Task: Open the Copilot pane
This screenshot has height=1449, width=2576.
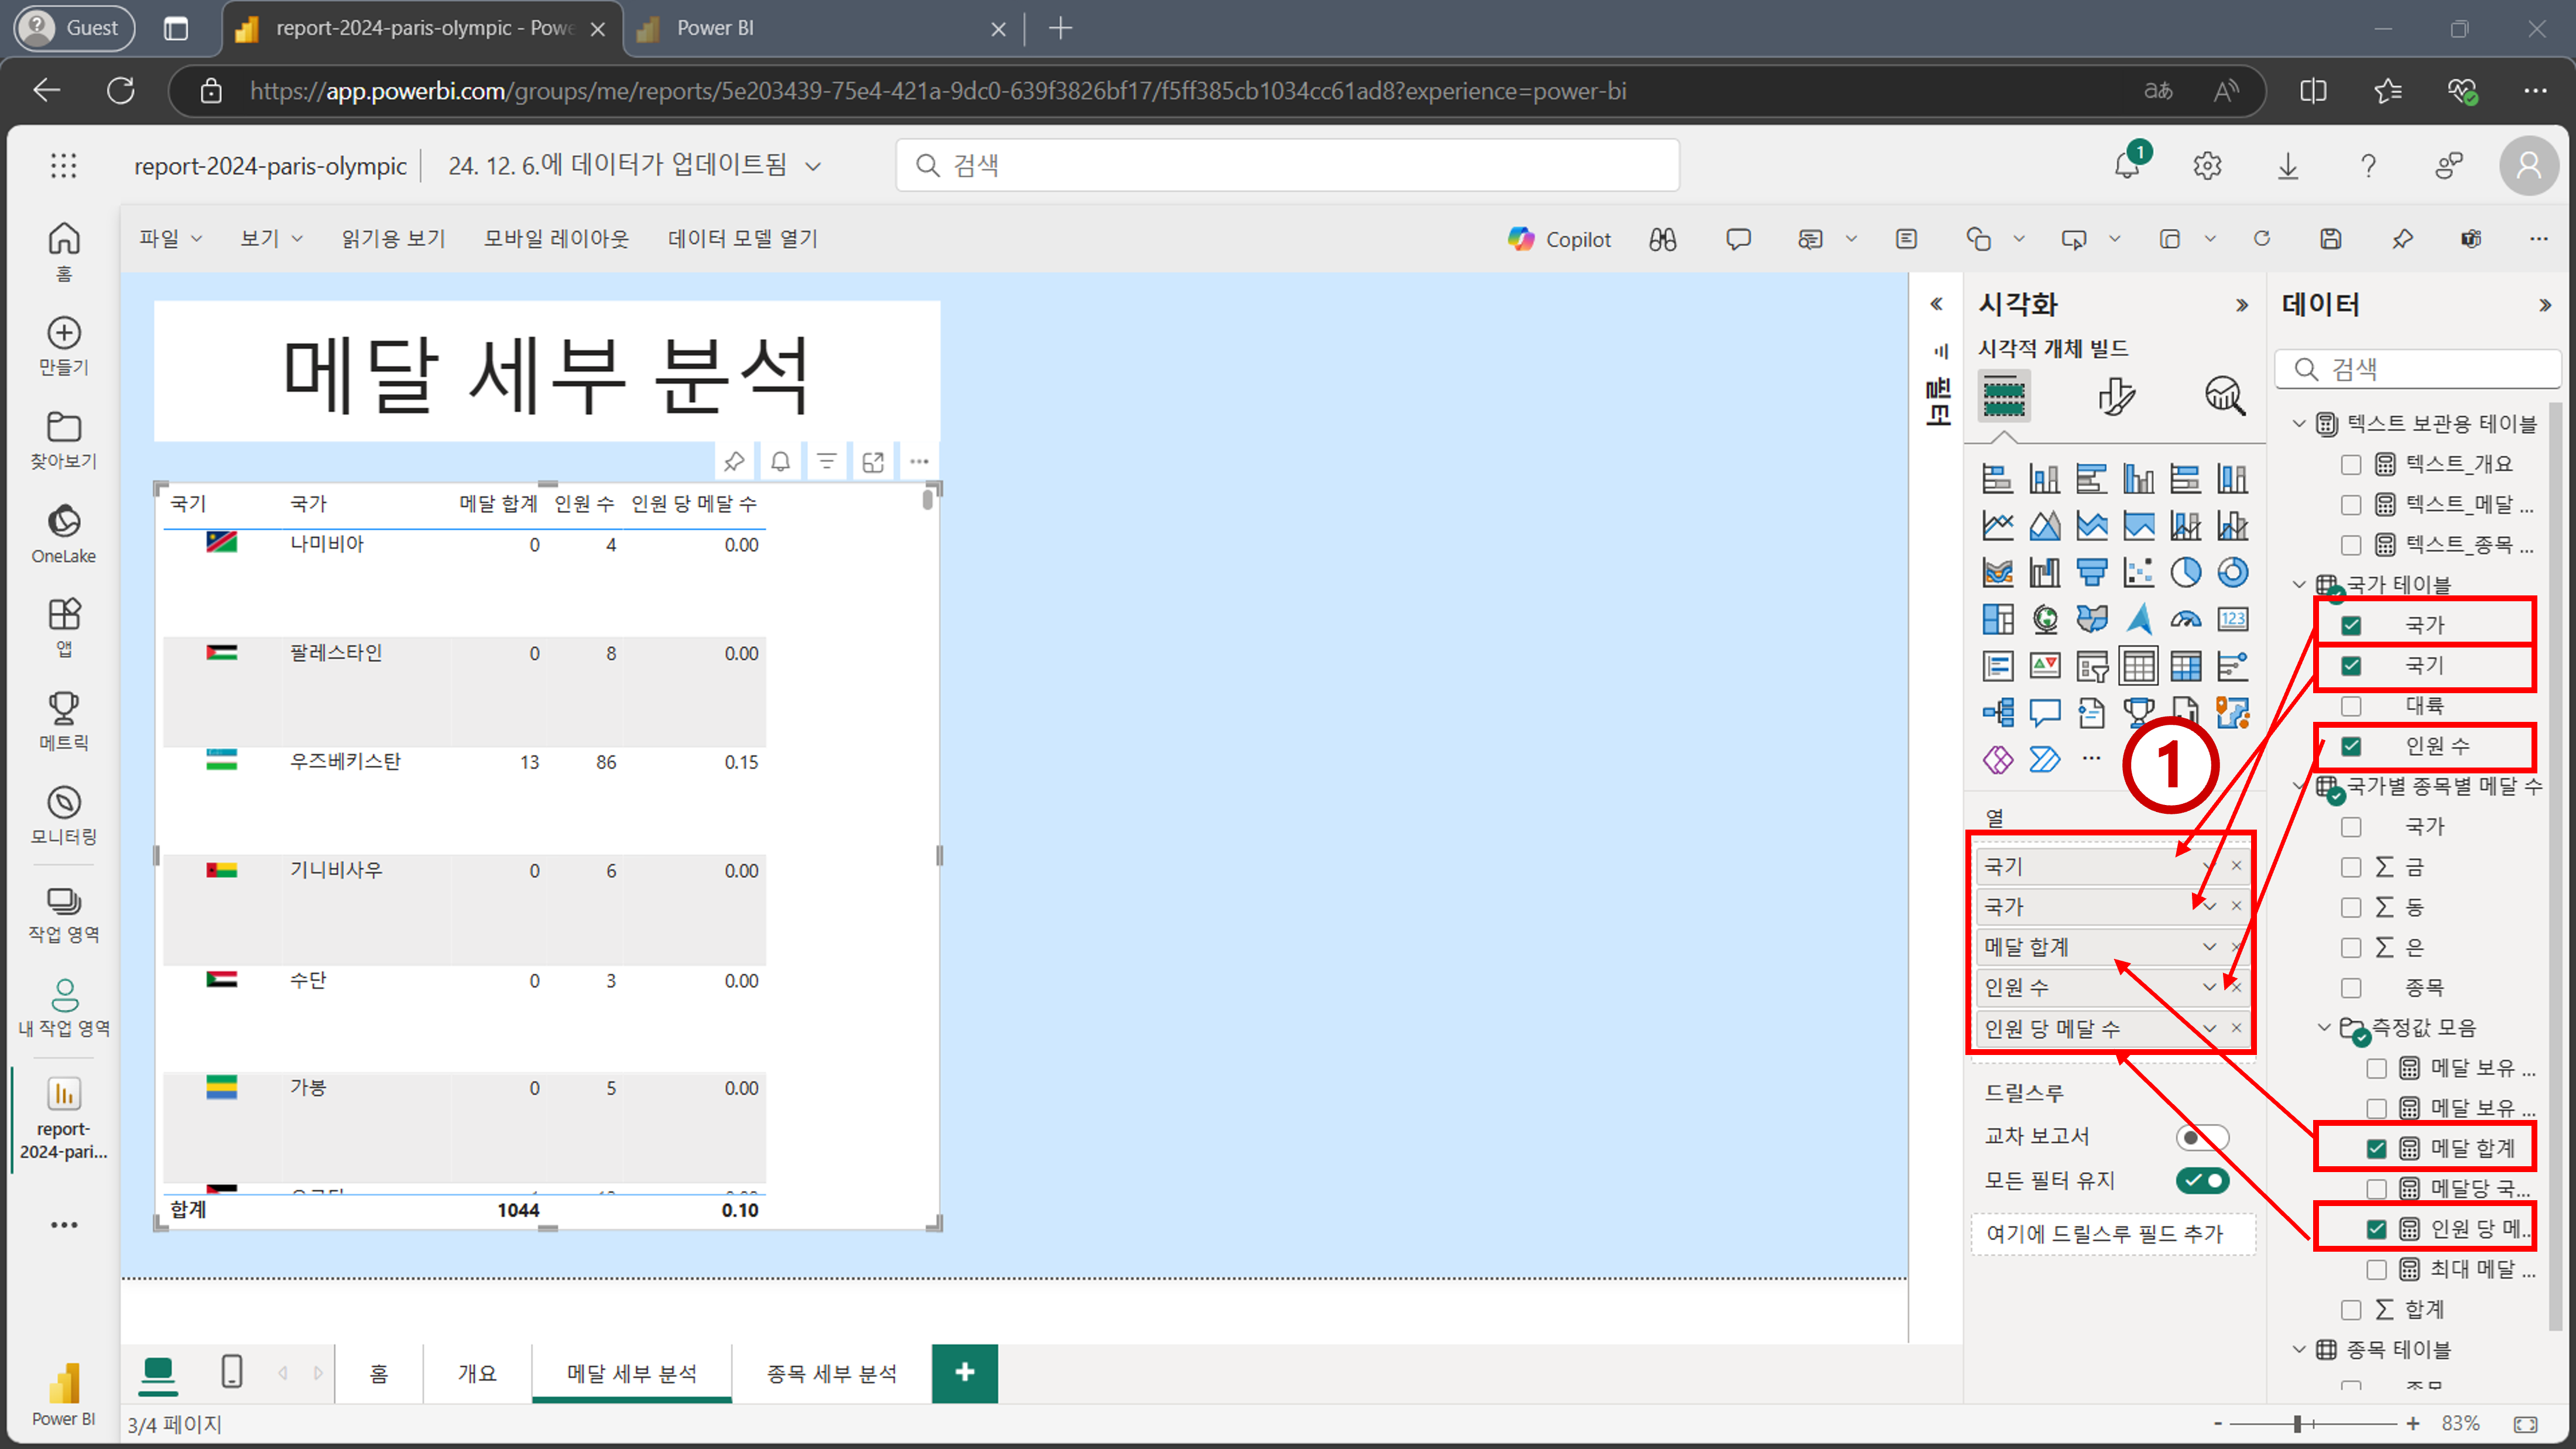Action: tap(1559, 239)
